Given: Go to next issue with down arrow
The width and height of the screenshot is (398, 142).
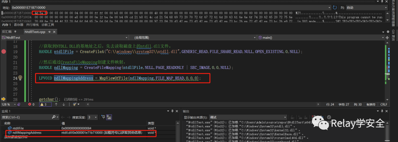Looking at the screenshot, I should pos(63,104).
